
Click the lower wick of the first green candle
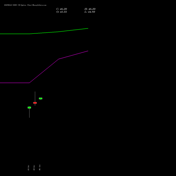29,113
